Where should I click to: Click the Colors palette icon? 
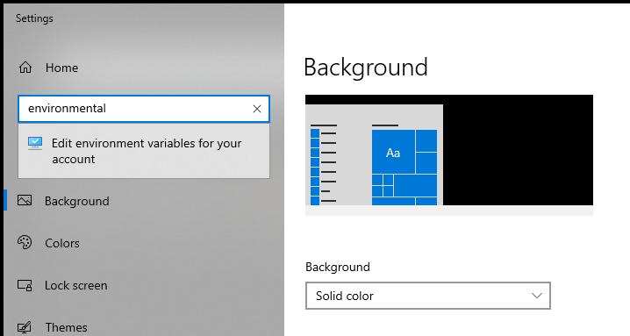click(25, 242)
